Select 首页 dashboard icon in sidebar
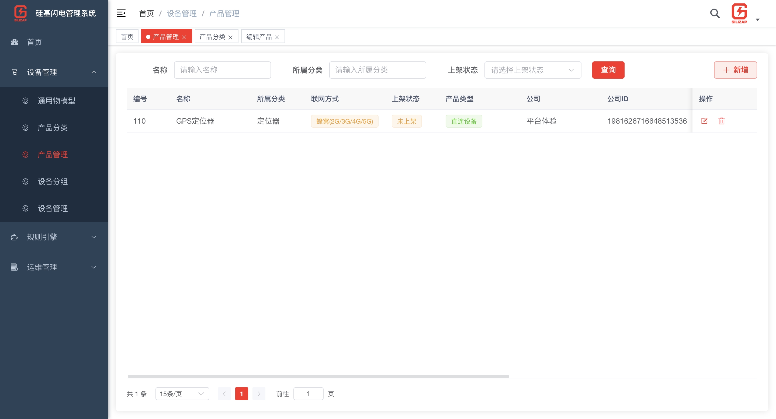This screenshot has height=419, width=776. coord(14,42)
